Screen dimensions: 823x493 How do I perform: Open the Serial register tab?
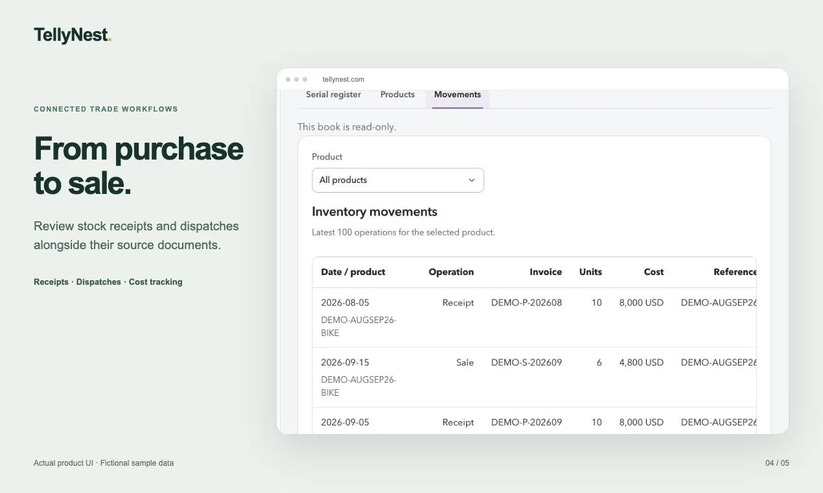[333, 95]
